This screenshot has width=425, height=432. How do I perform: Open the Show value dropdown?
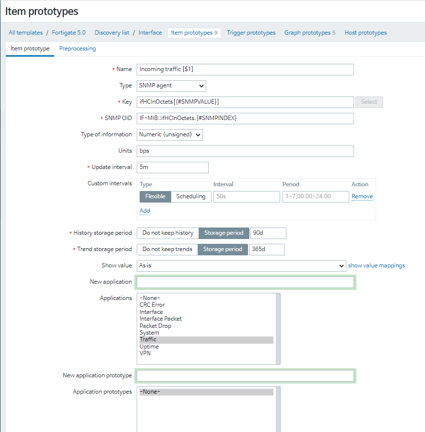pos(241,265)
